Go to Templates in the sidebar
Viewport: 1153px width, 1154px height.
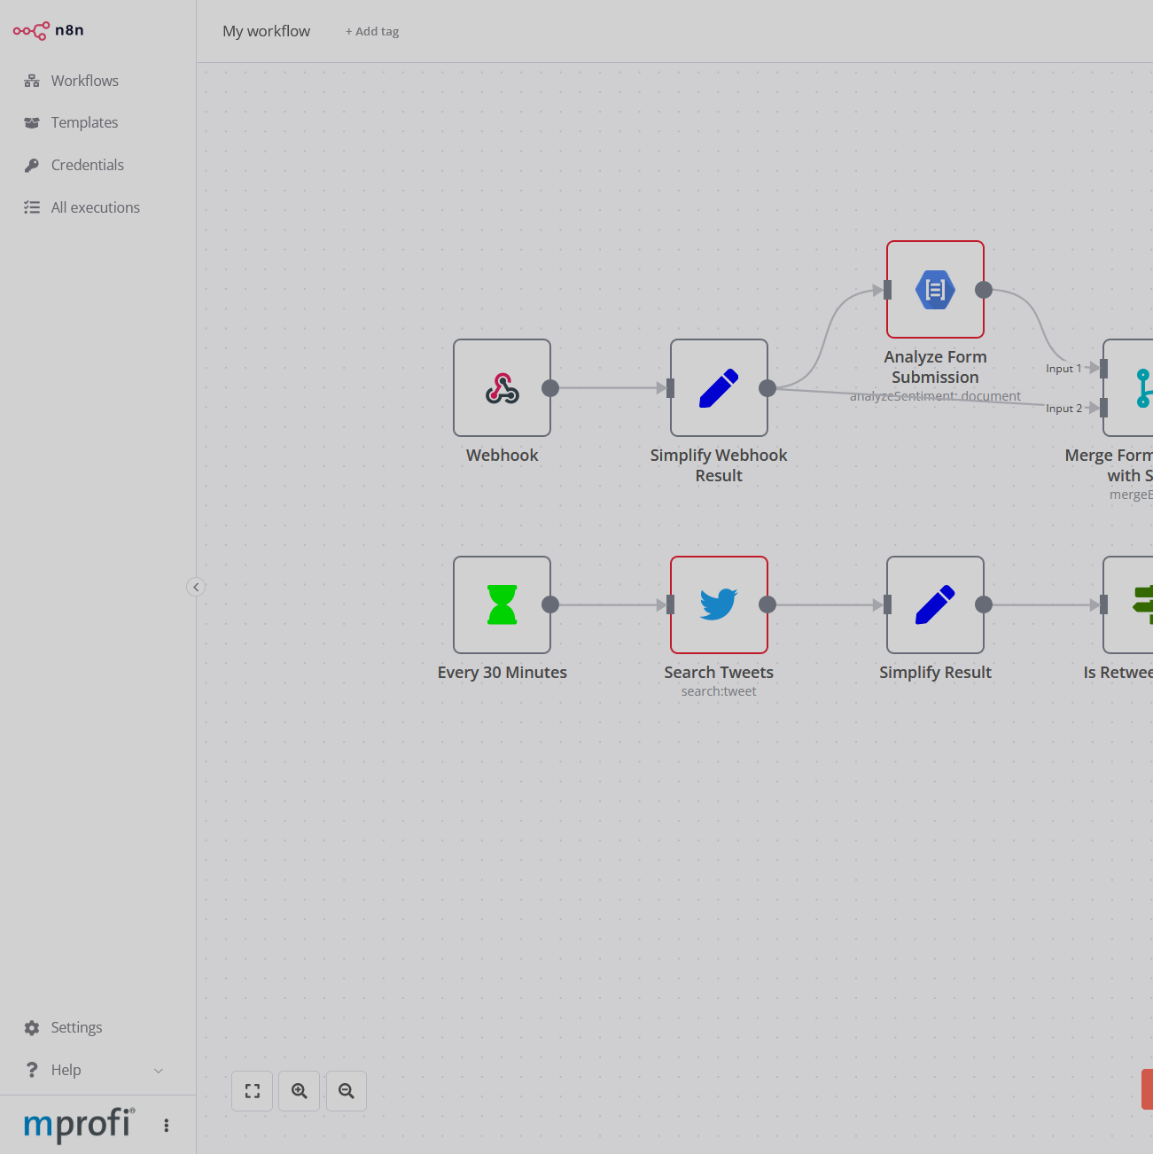84,122
